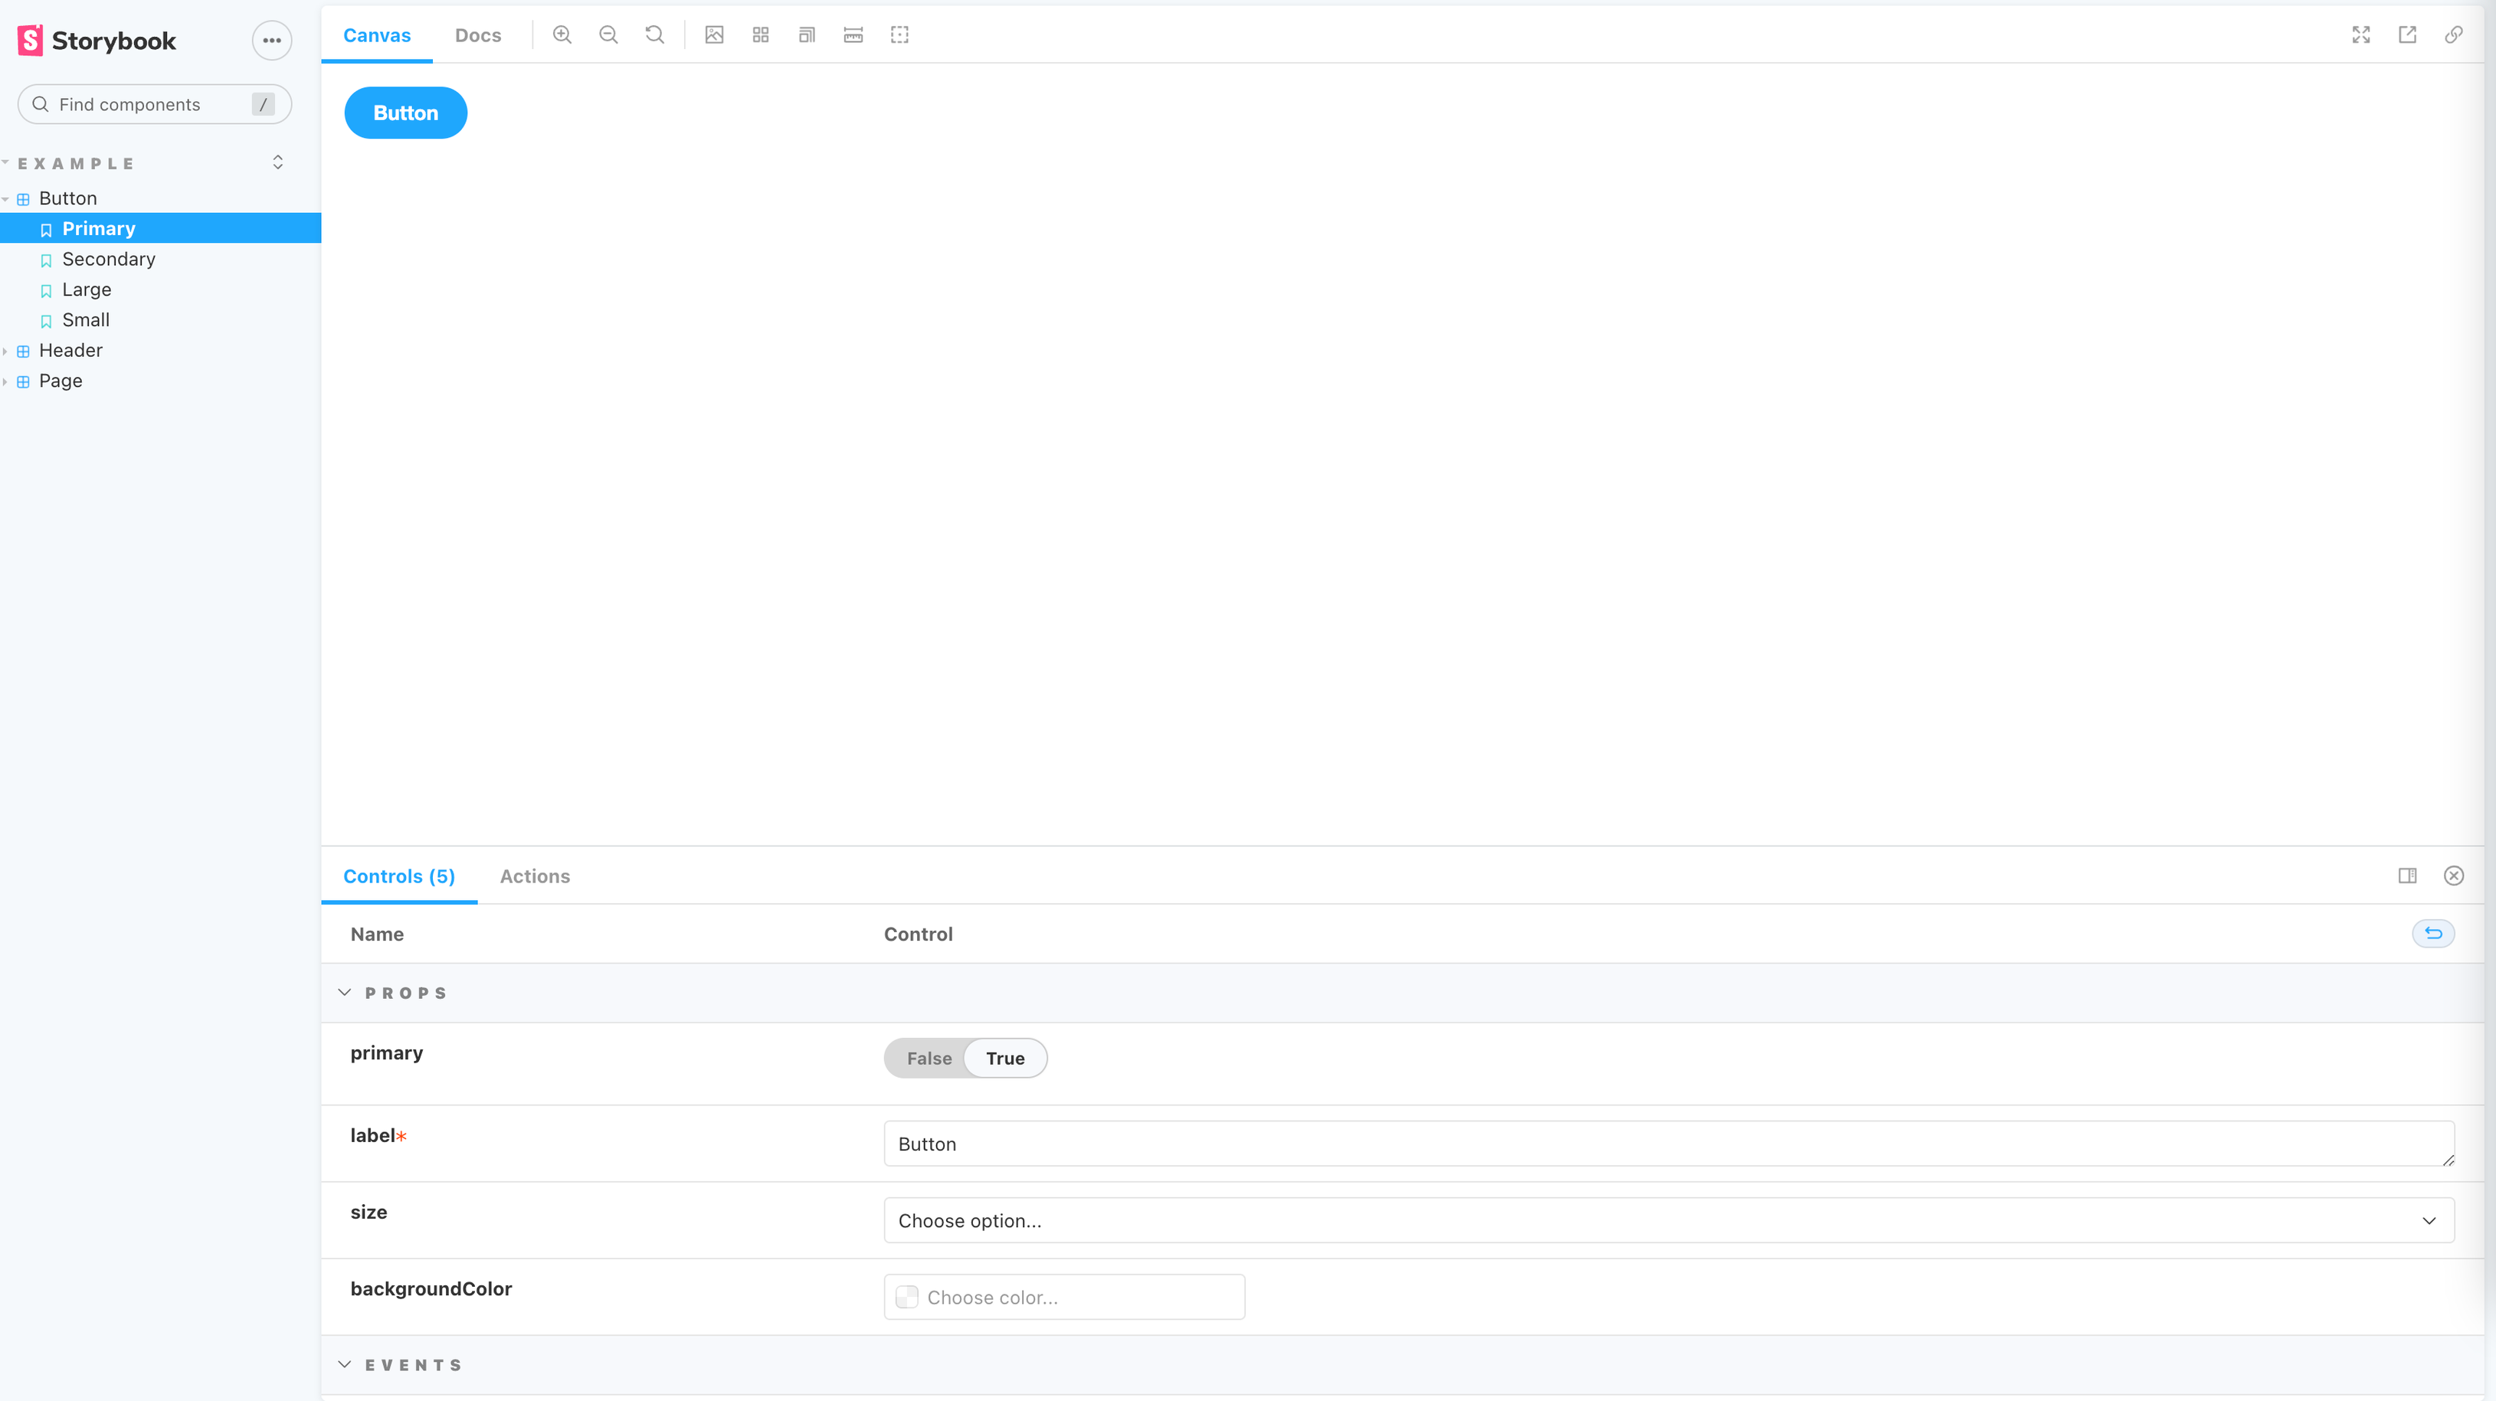This screenshot has width=2496, height=1401.
Task: Change addon panel orientation icon
Action: (x=2407, y=876)
